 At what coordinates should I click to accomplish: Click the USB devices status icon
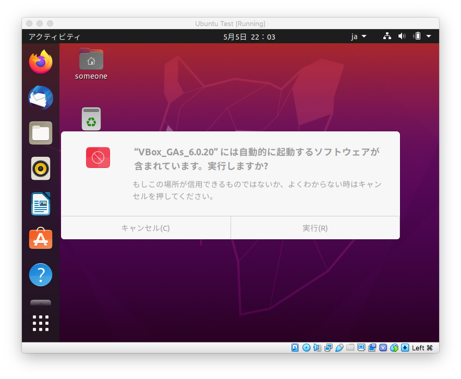click(339, 347)
